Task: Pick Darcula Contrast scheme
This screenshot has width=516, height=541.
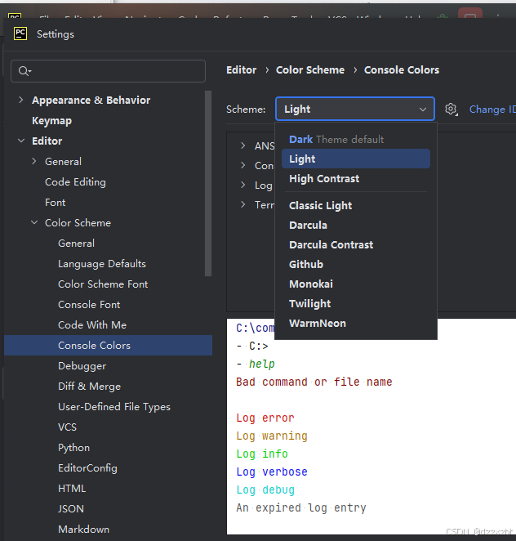Action: [356, 244]
